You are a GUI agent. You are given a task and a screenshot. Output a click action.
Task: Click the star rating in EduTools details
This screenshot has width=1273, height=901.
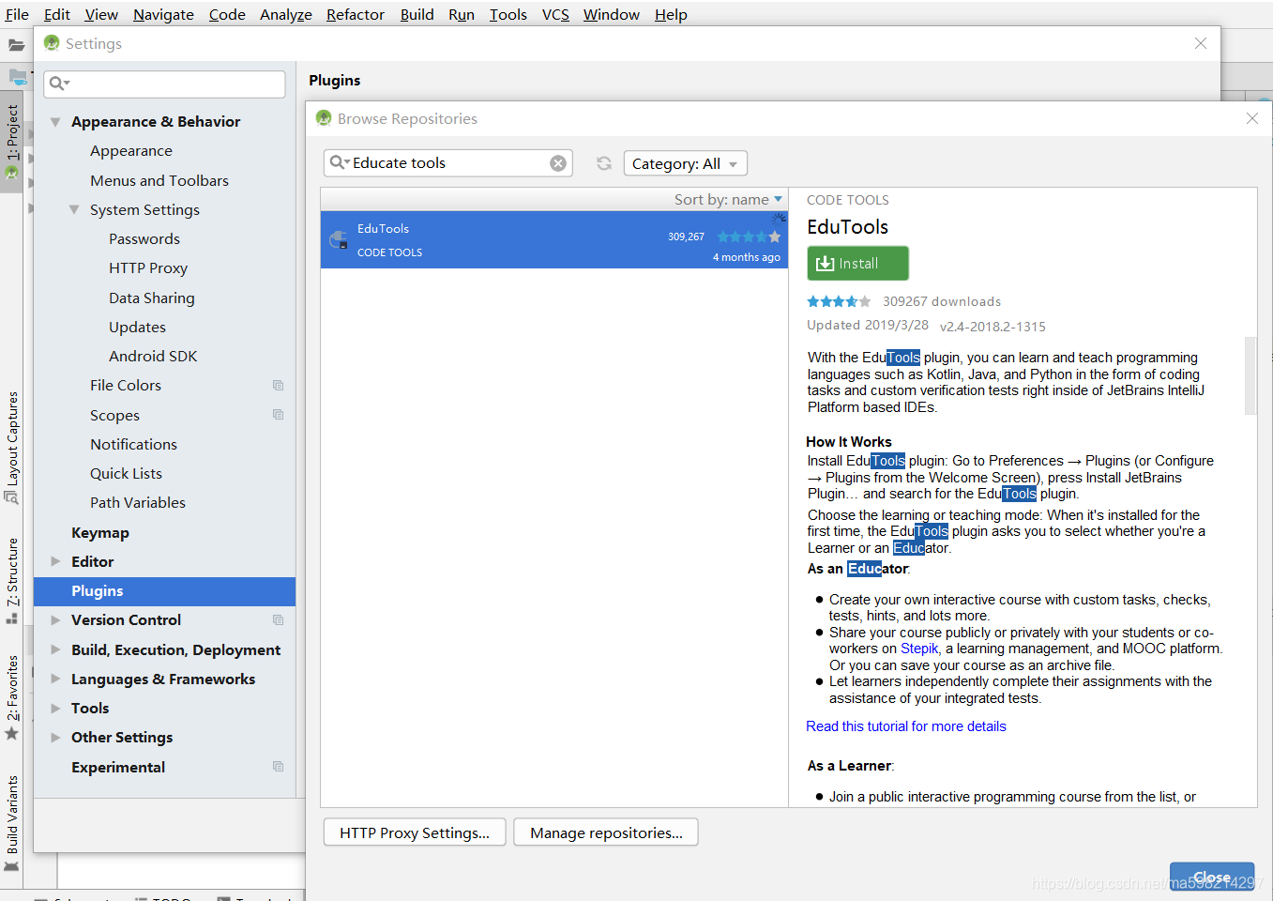(839, 301)
